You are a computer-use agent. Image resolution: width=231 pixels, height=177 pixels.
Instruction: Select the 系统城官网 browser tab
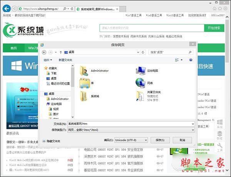coord(97,9)
